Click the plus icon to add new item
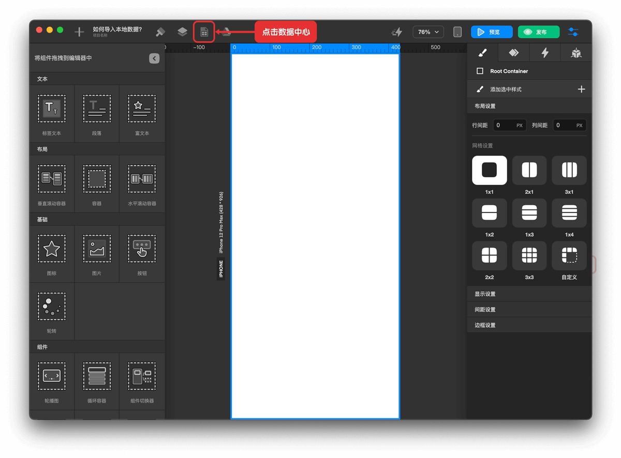The image size is (621, 458). click(x=79, y=32)
